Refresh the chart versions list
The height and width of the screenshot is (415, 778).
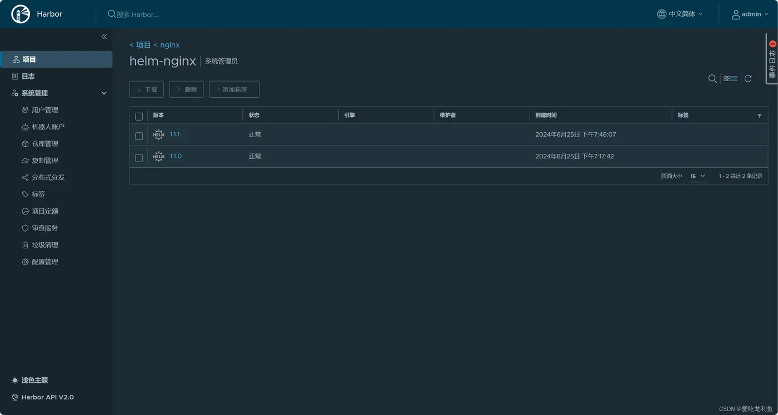click(748, 78)
